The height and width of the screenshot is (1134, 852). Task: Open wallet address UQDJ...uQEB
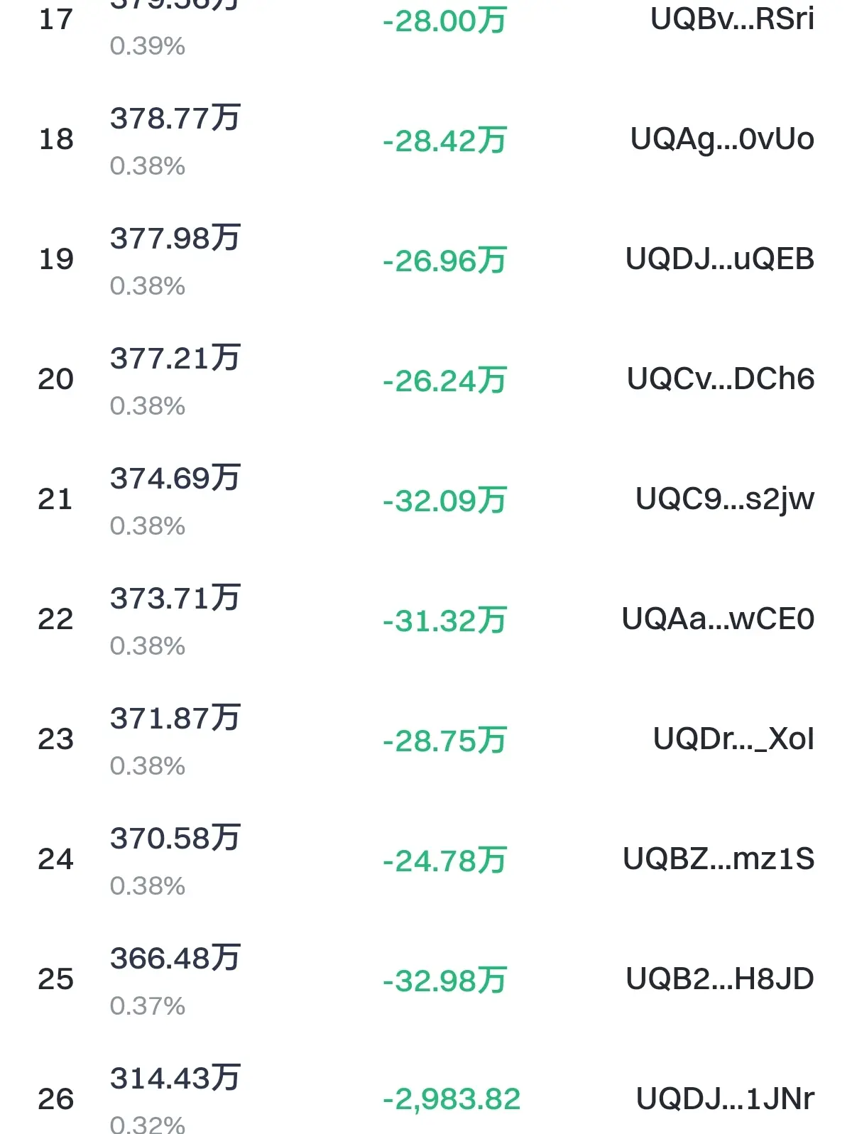pos(720,259)
